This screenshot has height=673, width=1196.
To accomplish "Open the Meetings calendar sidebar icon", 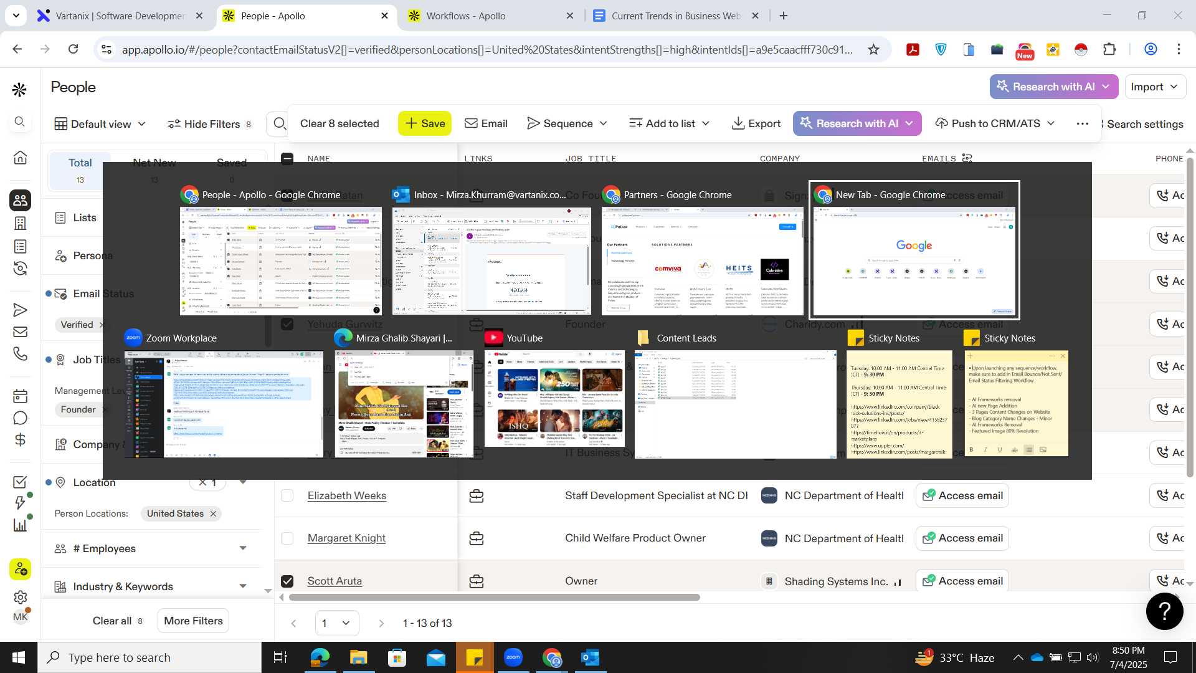I will coord(20,396).
